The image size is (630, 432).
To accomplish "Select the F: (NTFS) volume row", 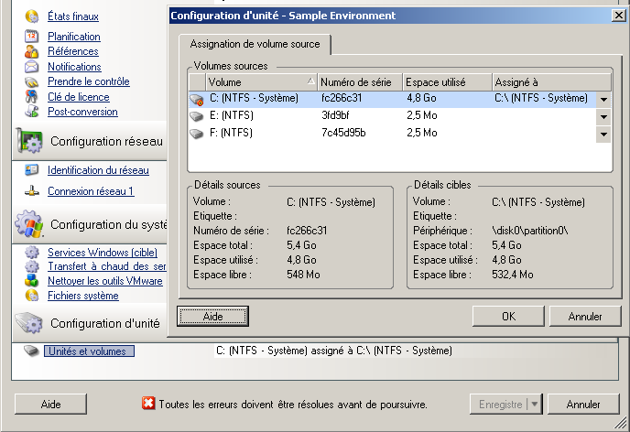I will 400,134.
